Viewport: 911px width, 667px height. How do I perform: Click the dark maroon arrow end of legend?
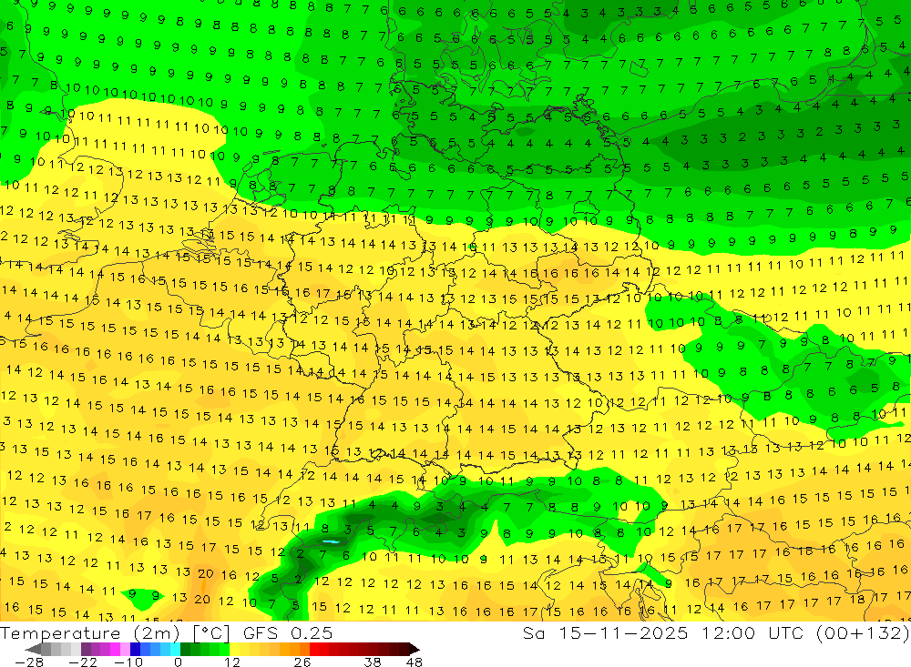415,649
